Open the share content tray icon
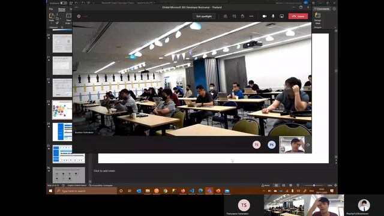 pyautogui.click(x=282, y=16)
